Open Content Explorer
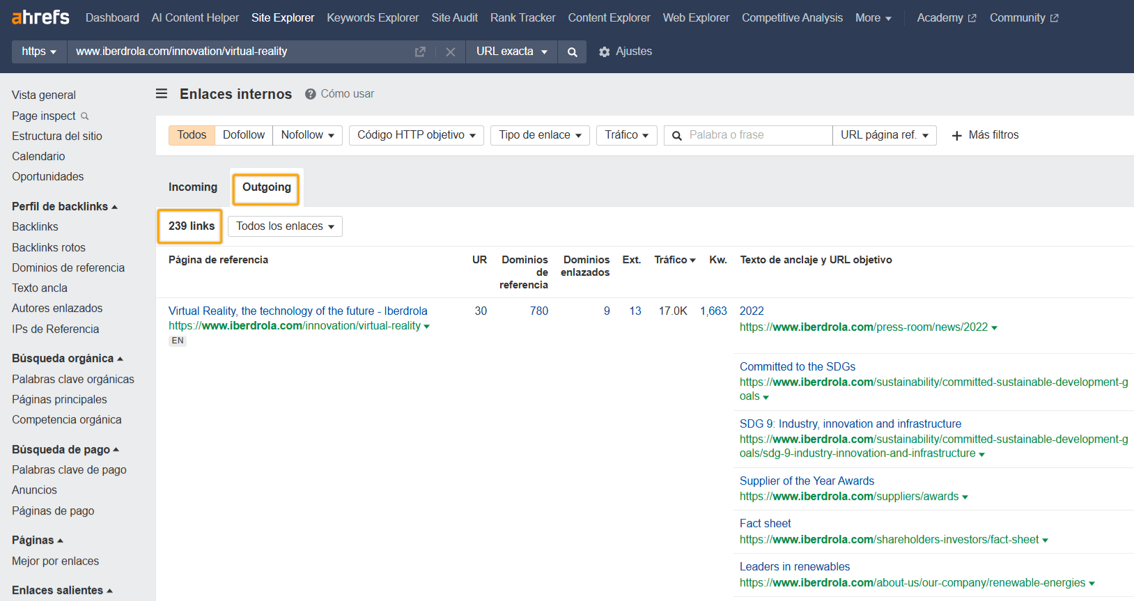The height and width of the screenshot is (601, 1134). 609,18
